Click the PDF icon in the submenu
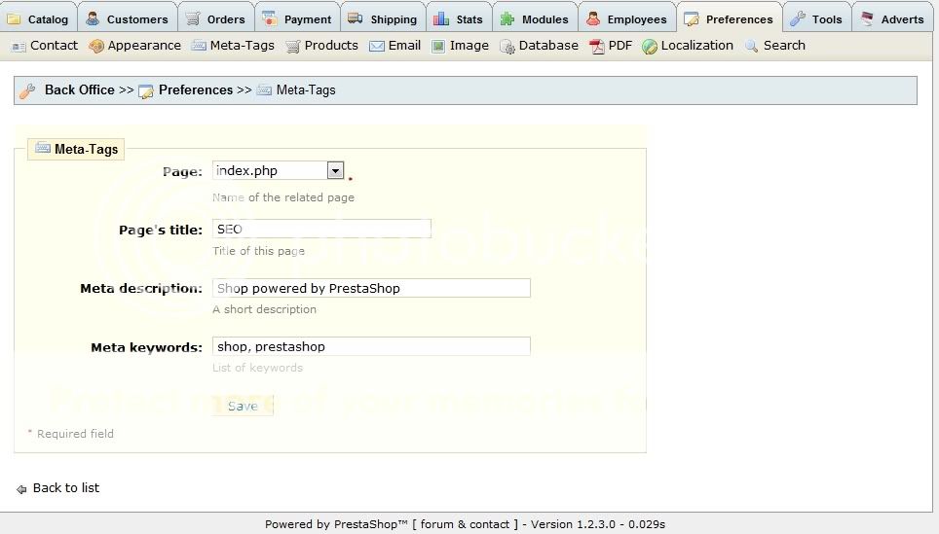The width and height of the screenshot is (939, 534). pos(597,46)
